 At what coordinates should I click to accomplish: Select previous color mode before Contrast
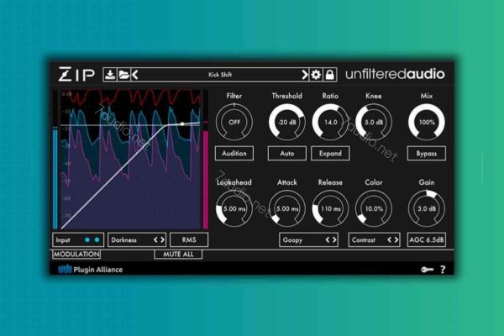[389, 240]
